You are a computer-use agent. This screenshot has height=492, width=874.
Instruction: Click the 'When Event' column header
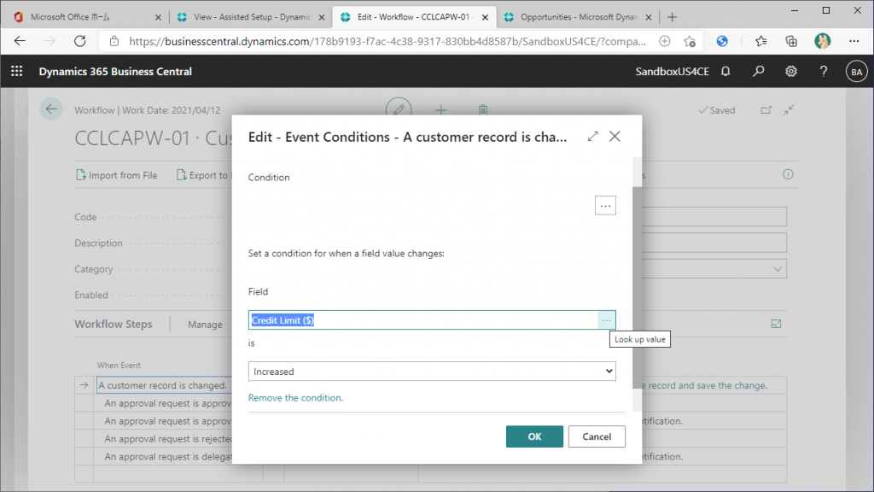pyautogui.click(x=119, y=366)
